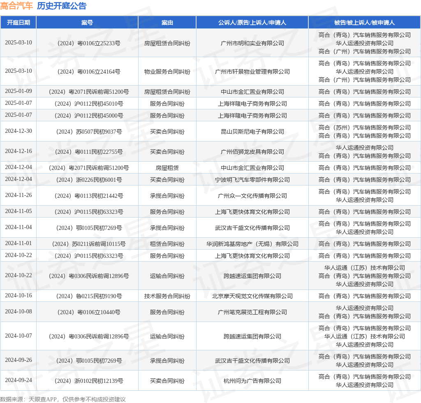Click 广州市明和实业有限公司 plaintiff entry

click(252, 42)
